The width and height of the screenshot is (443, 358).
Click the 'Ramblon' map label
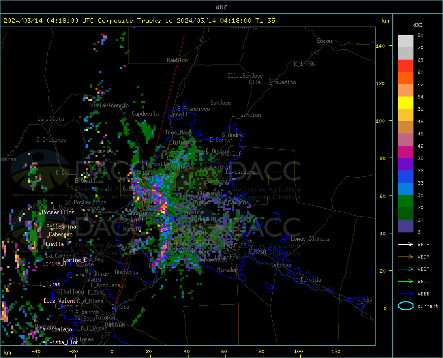click(177, 60)
